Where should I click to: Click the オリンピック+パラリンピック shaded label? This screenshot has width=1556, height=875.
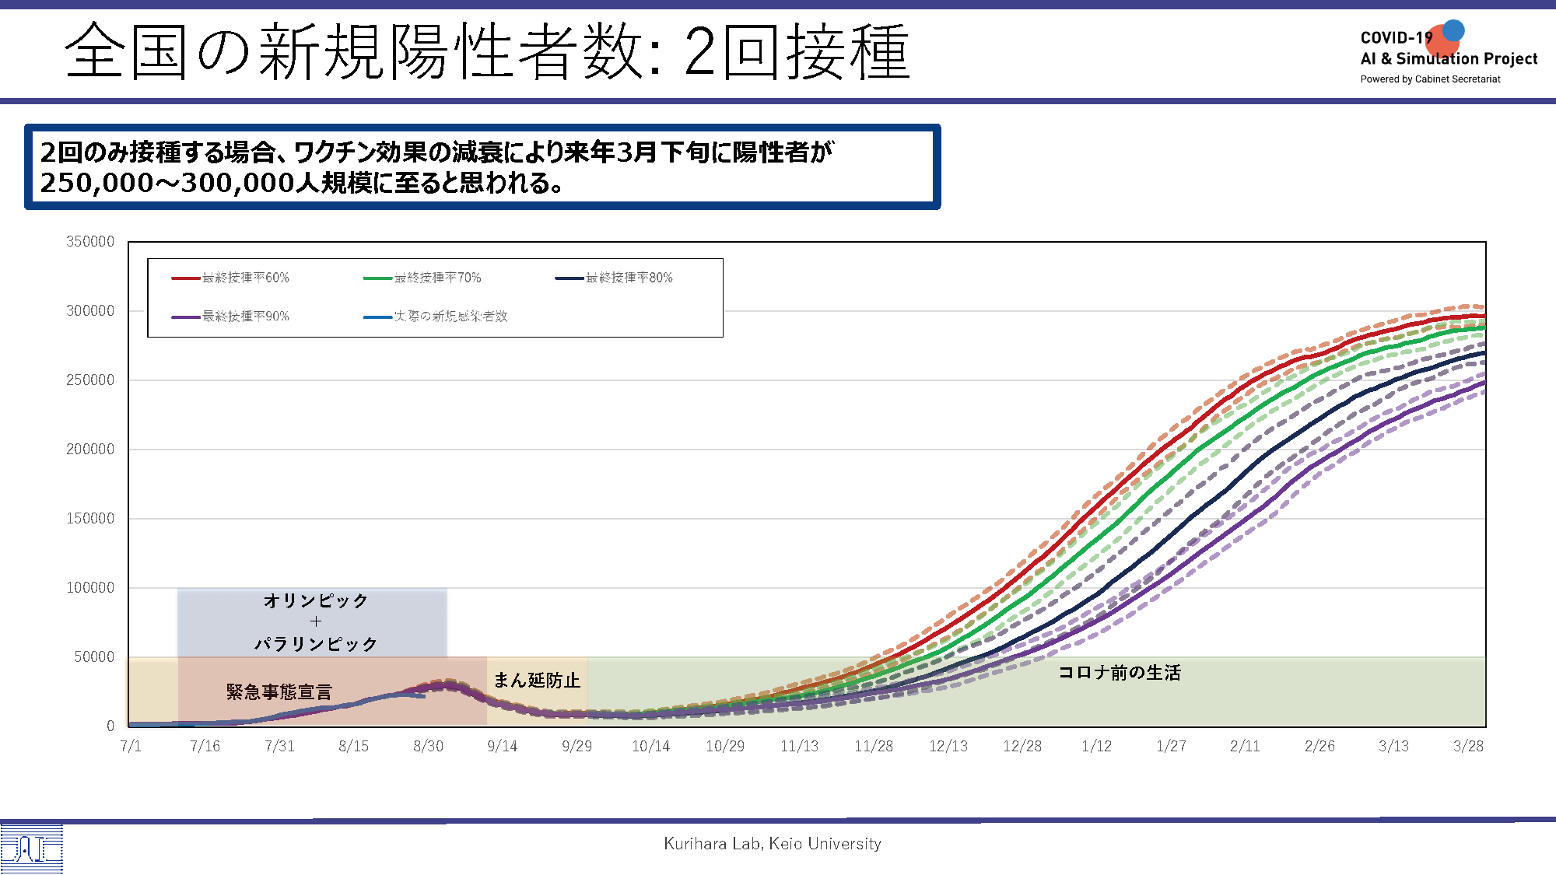(x=315, y=622)
